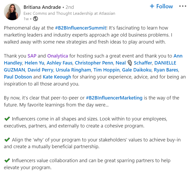Go to Ashley Faus's profile

tap(60, 63)
